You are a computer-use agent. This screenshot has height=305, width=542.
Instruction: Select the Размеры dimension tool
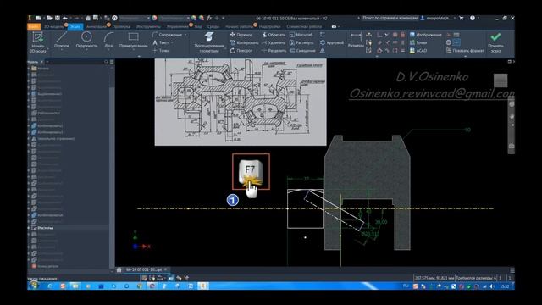[x=356, y=40]
